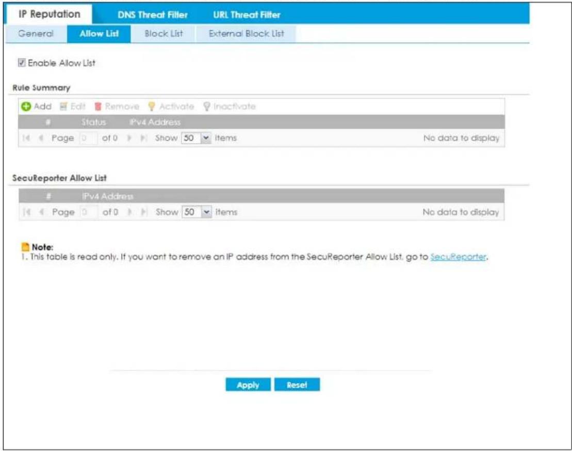
Task: Switch to the URL Threat Filter tab
Action: pyautogui.click(x=247, y=14)
